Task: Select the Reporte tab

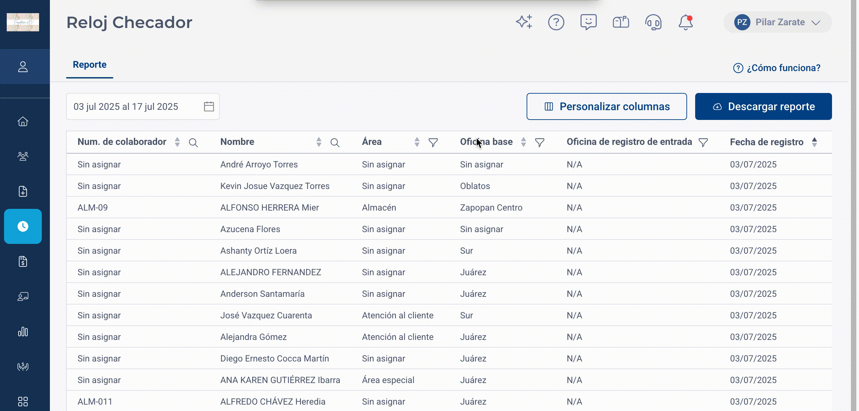Action: pos(90,65)
